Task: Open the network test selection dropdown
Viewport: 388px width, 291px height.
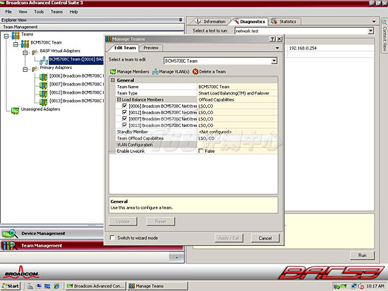Action: 370,31
